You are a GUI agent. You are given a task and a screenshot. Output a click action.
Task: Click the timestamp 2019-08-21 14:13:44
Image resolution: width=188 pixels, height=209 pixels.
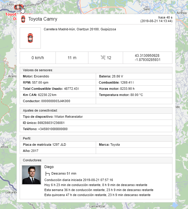point(156,21)
